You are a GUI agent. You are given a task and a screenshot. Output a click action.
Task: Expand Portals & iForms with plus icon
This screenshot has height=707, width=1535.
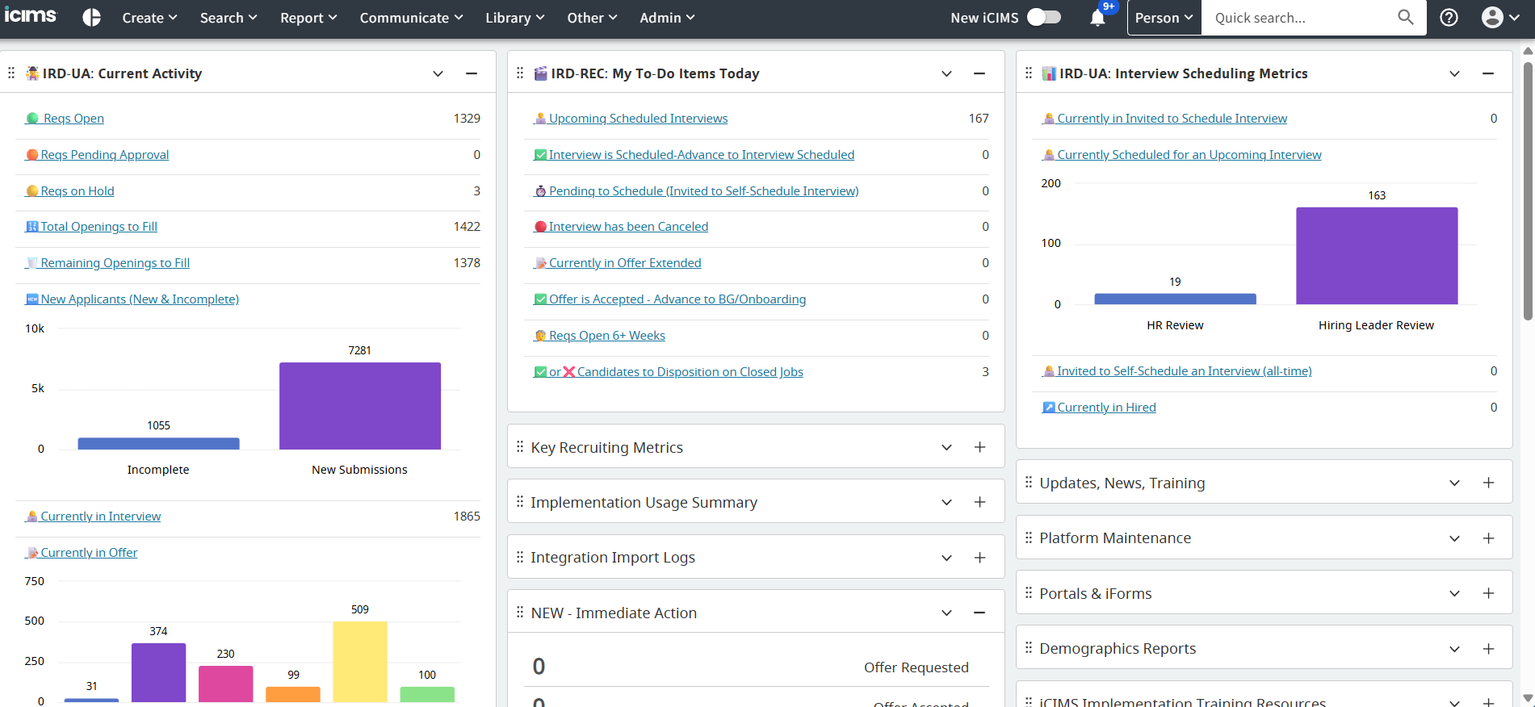click(1488, 593)
